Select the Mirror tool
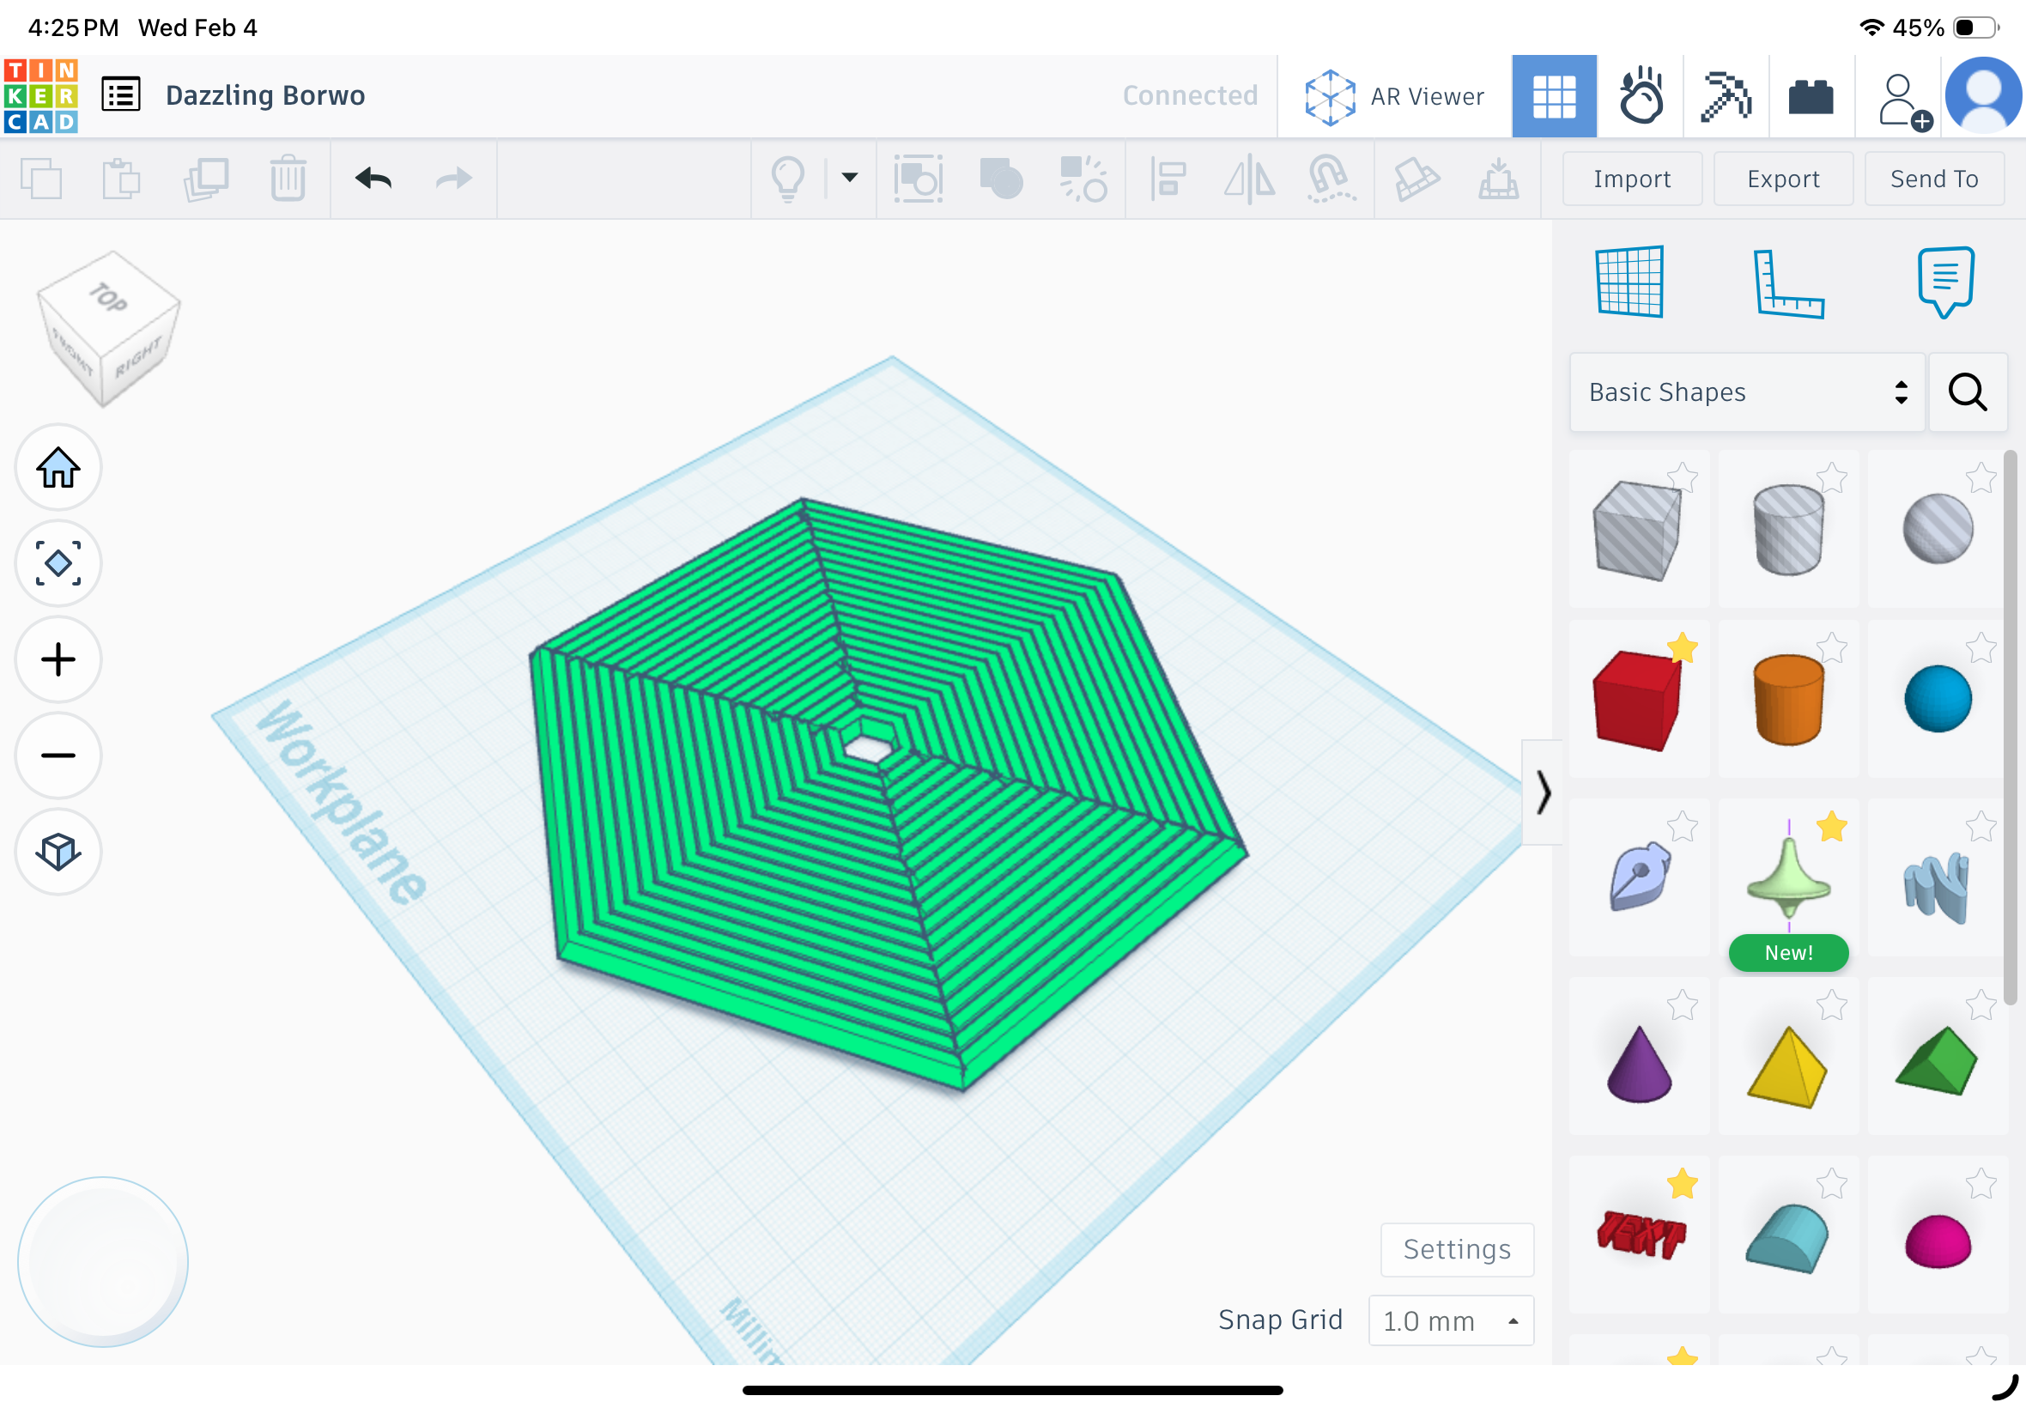This screenshot has height=1408, width=2026. (x=1249, y=179)
